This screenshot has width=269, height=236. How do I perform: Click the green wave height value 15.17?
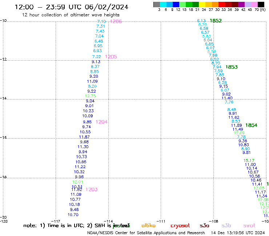tap(249, 160)
